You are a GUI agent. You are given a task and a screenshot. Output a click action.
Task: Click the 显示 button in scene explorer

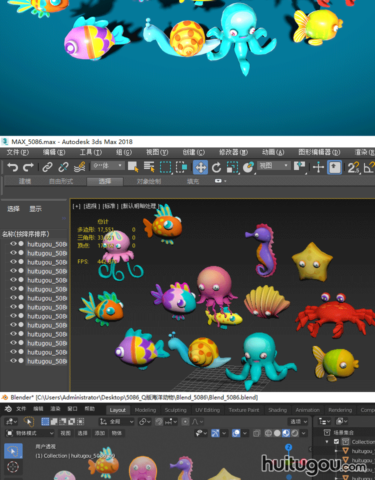(35, 209)
